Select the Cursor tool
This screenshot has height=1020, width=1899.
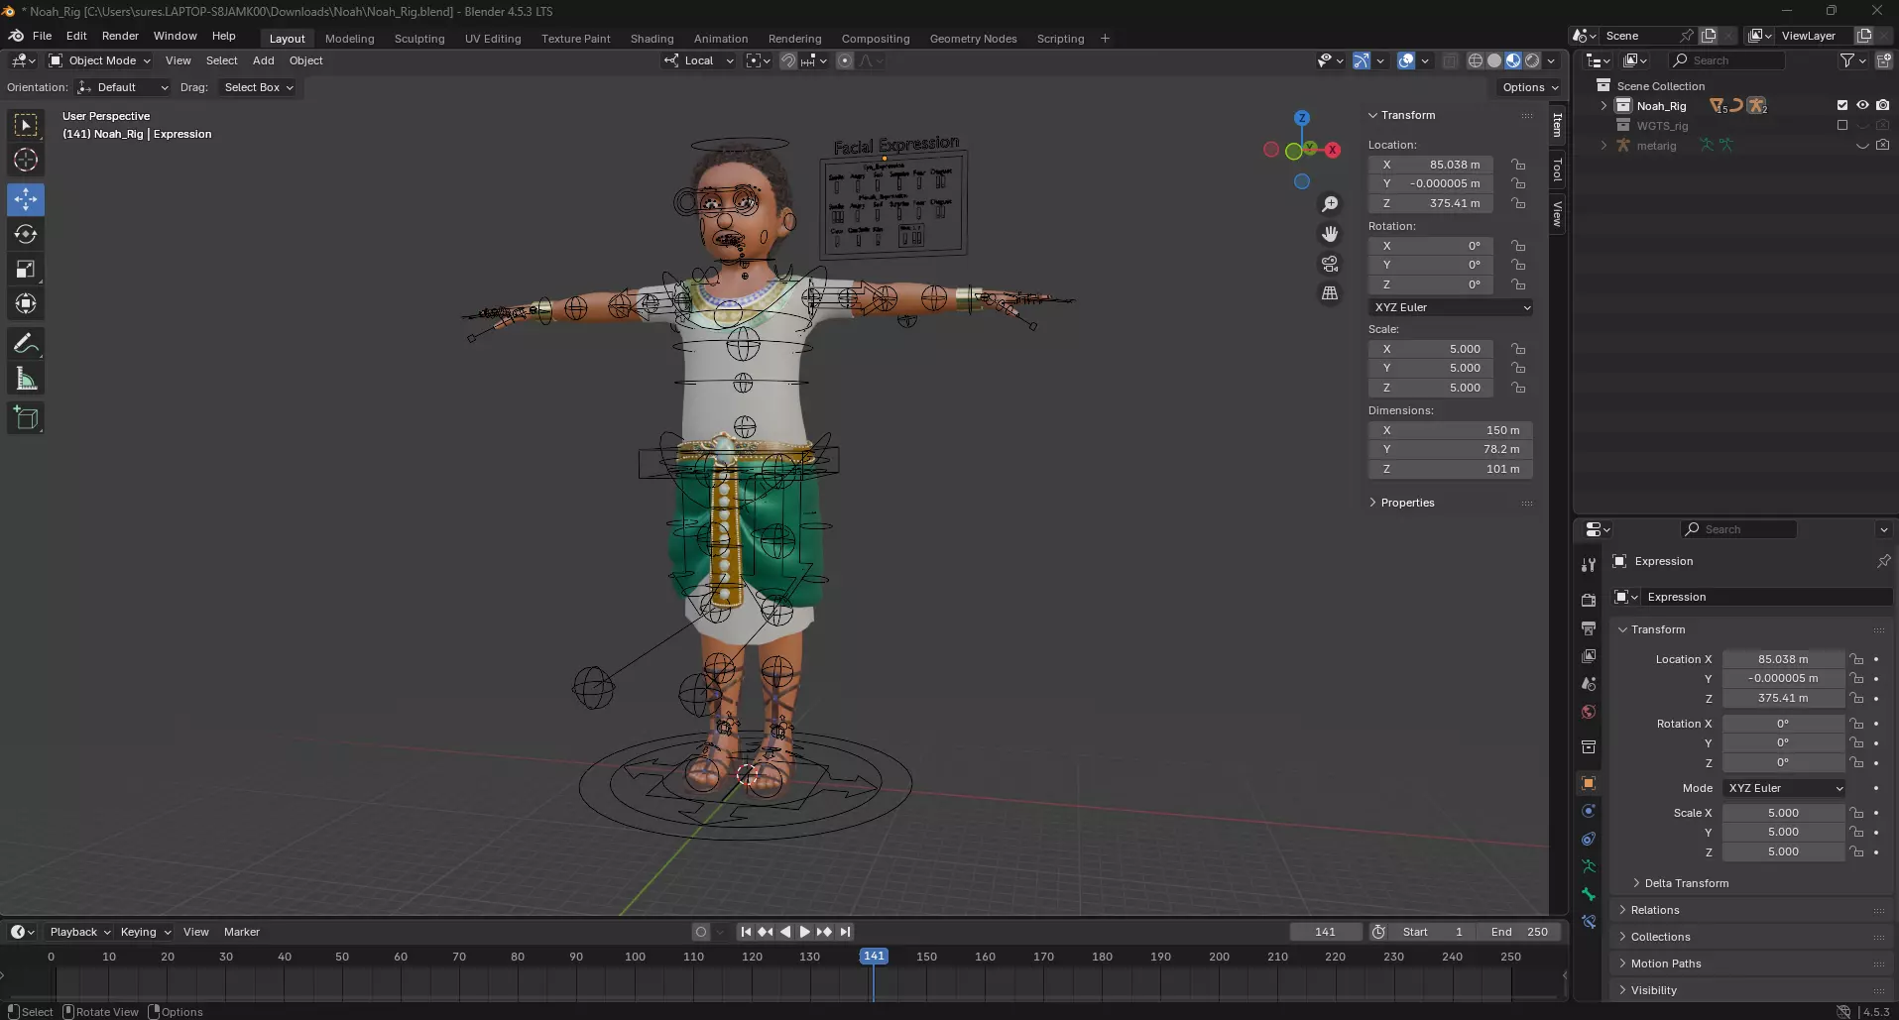point(26,160)
